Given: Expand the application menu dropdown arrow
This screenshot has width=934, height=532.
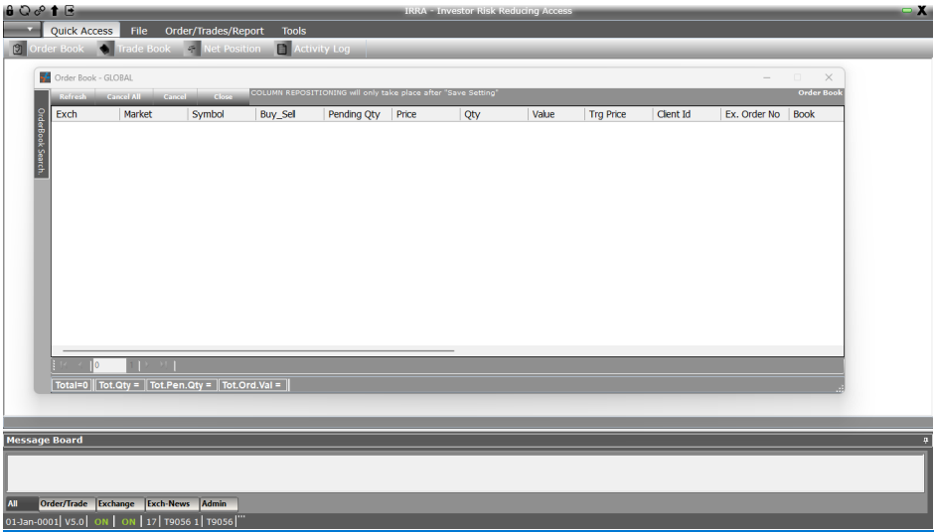Looking at the screenshot, I should click(29, 31).
